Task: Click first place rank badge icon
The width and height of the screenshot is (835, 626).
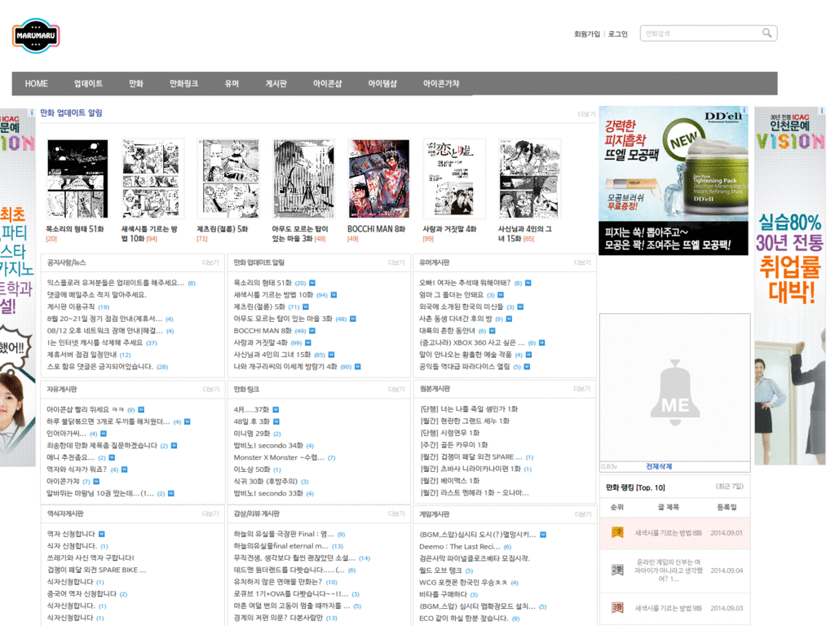Action: [x=617, y=532]
